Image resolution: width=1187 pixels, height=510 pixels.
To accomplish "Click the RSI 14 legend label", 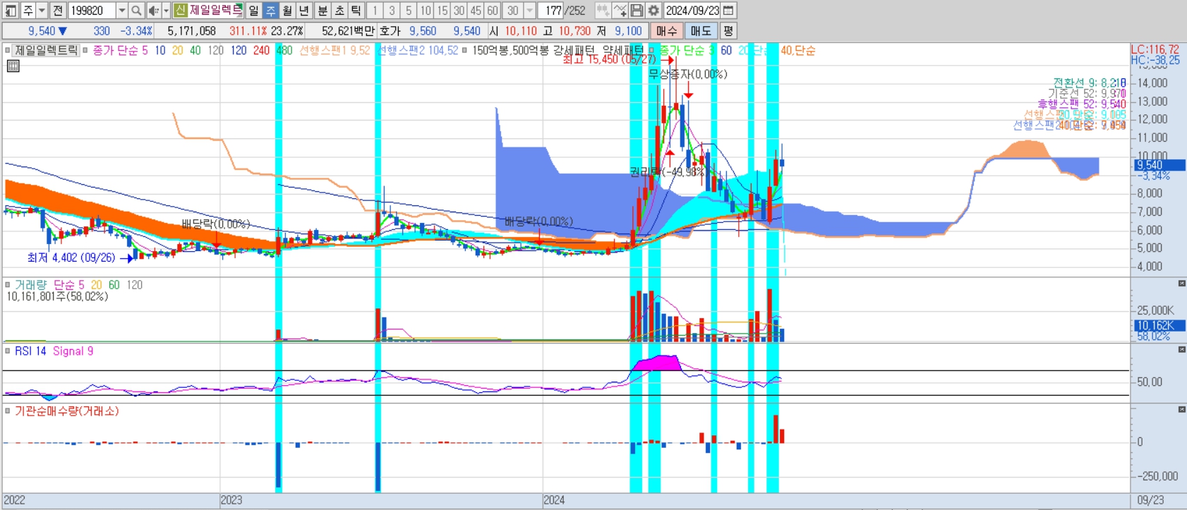I will point(30,351).
